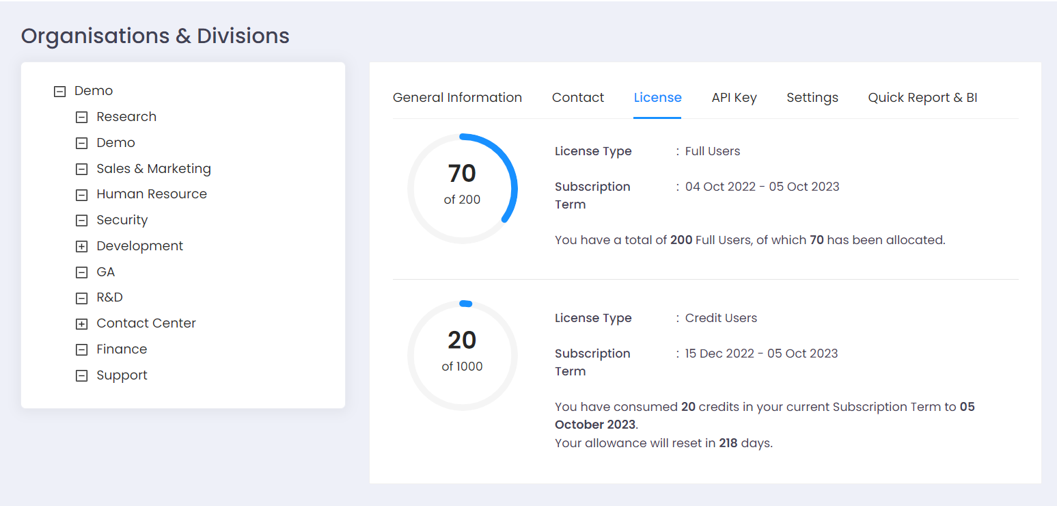1057x506 pixels.
Task: Open the Quick Report & BI tab
Action: click(922, 98)
